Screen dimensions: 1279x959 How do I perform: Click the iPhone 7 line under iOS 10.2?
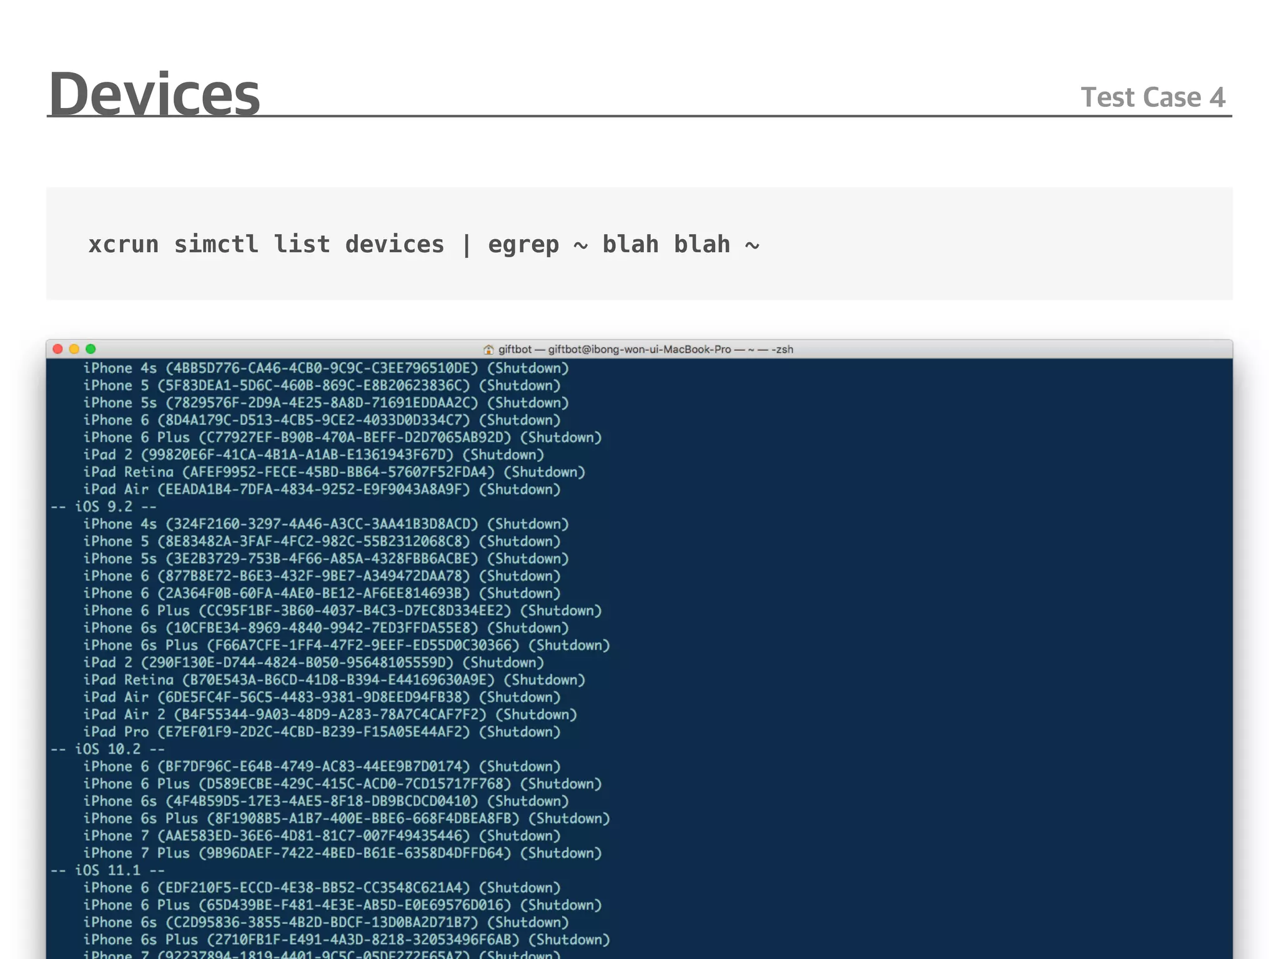[322, 835]
